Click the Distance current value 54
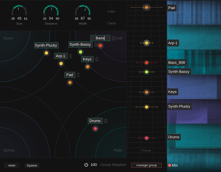The height and width of the screenshot is (172, 221). 51,18
